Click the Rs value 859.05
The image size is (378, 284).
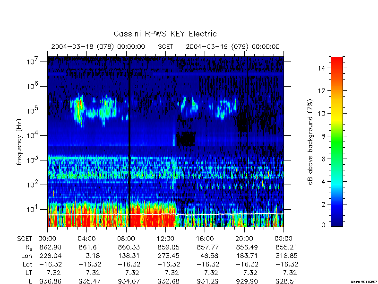(168, 247)
